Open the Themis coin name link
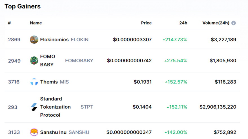The image size is (248, 139). 49,82
